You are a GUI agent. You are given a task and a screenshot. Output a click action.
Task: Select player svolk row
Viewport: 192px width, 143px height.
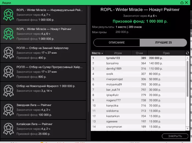[138, 74]
